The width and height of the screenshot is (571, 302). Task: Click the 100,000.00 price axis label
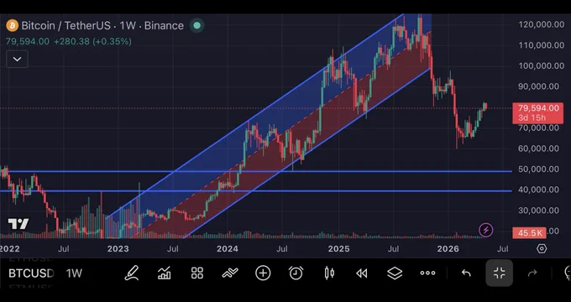[541, 66]
